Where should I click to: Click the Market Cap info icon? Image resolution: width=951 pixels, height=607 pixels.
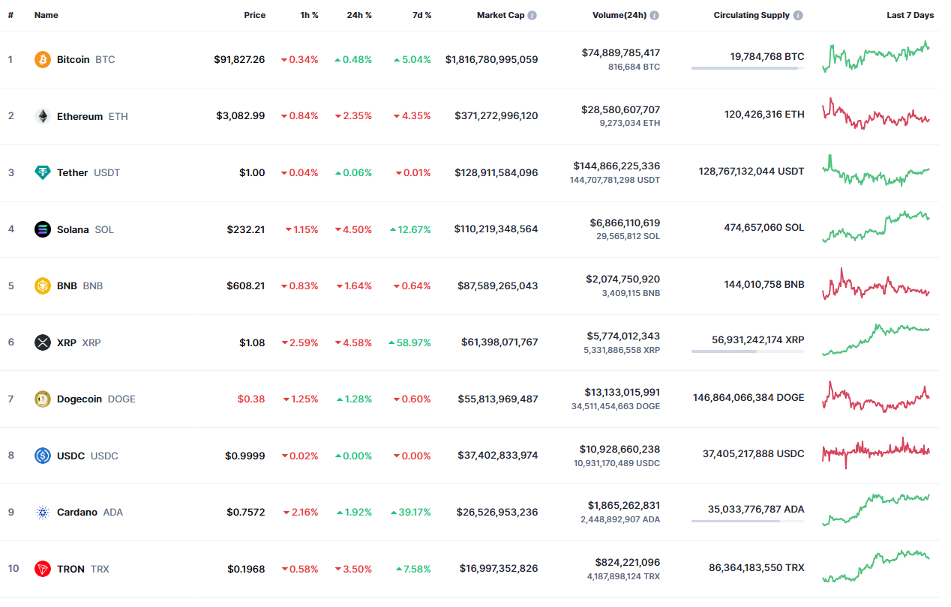coord(532,15)
